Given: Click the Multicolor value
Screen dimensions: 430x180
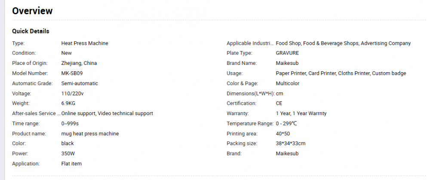Looking at the screenshot, I should 288,83.
